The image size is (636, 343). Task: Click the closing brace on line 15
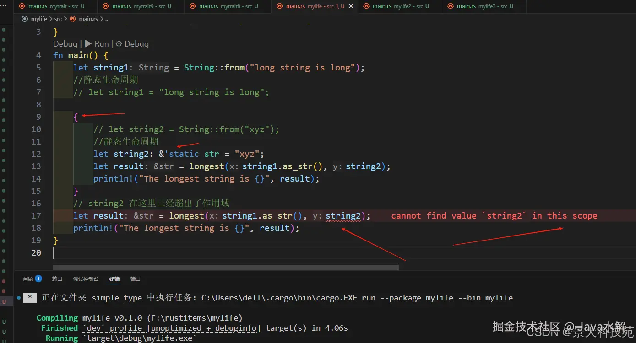coord(76,191)
